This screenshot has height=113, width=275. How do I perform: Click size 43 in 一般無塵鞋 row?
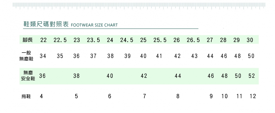195,56
